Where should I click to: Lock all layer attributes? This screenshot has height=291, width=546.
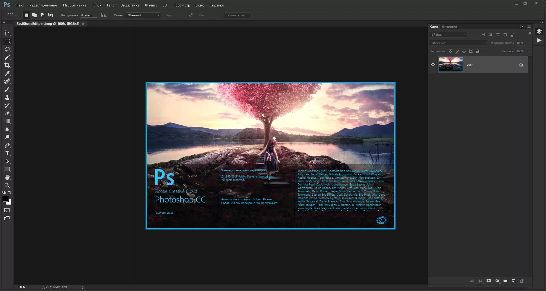tap(478, 51)
